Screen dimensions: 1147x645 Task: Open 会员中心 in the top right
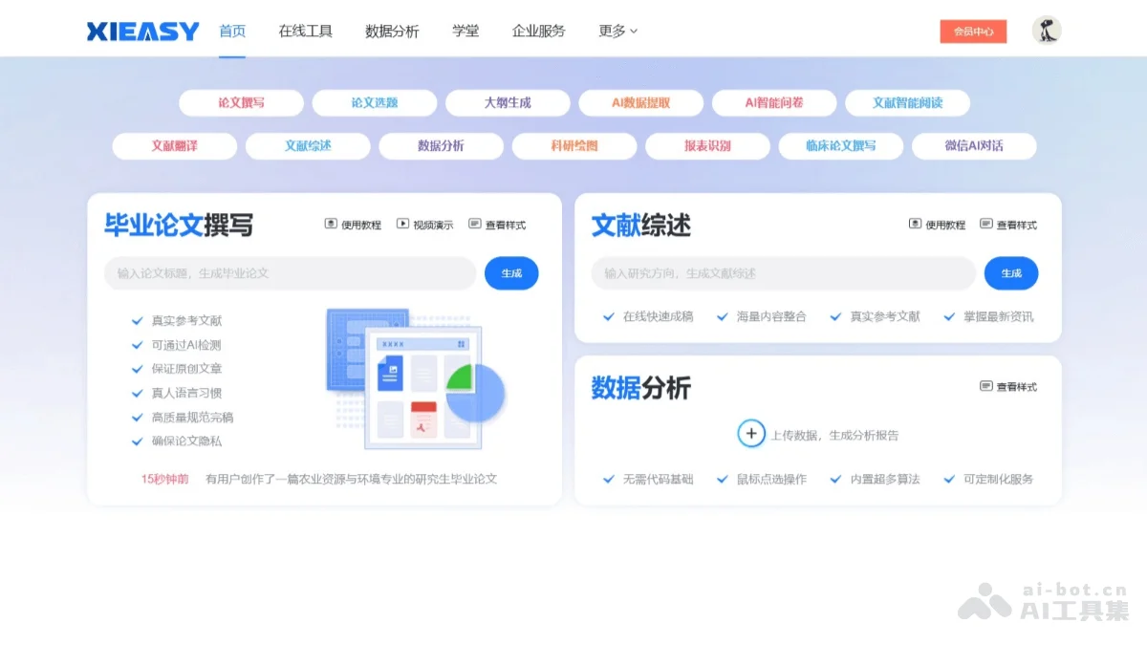(x=973, y=31)
